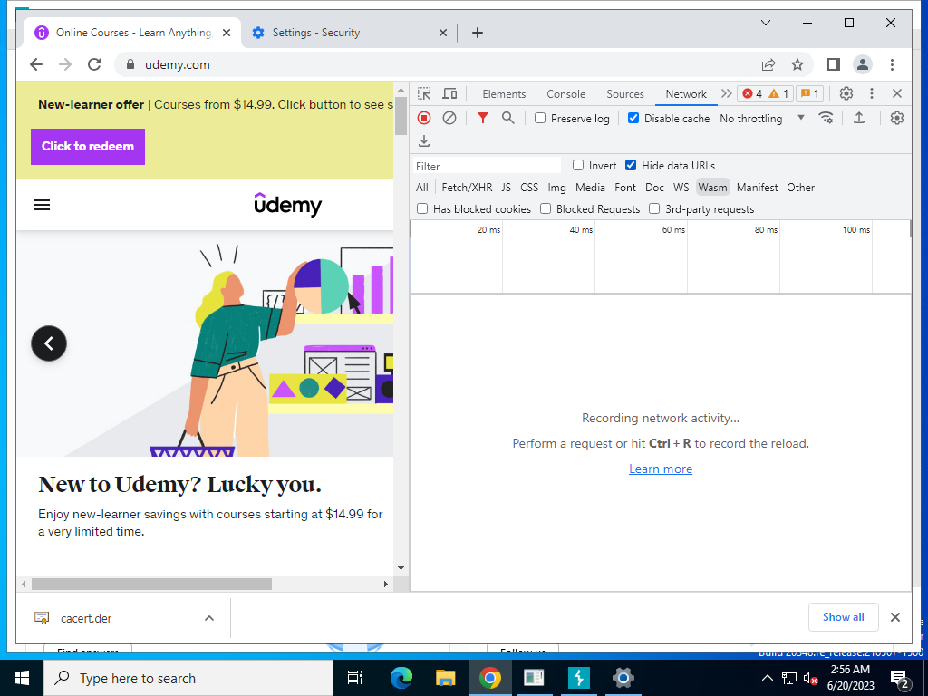This screenshot has width=928, height=696.
Task: Open Windows Start menu
Action: 22,678
